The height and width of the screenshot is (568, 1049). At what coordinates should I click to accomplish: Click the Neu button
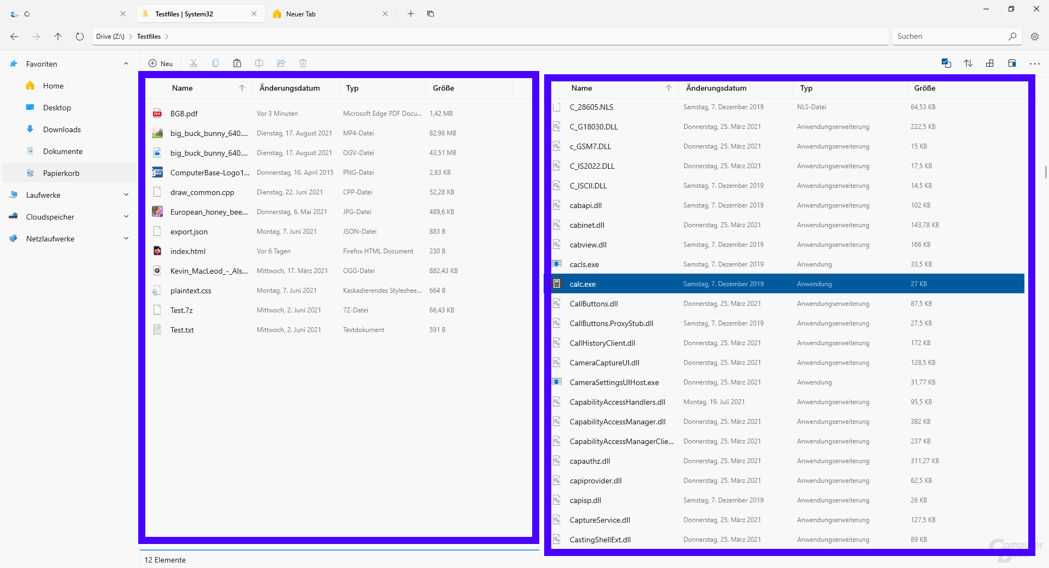161,63
